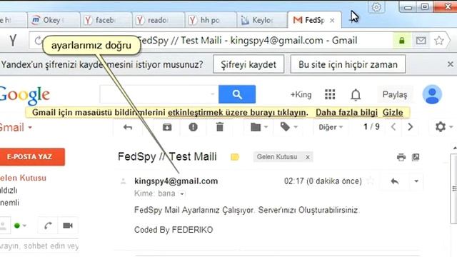Open email in new window icon
The width and height of the screenshot is (457, 257).
pyautogui.click(x=416, y=157)
